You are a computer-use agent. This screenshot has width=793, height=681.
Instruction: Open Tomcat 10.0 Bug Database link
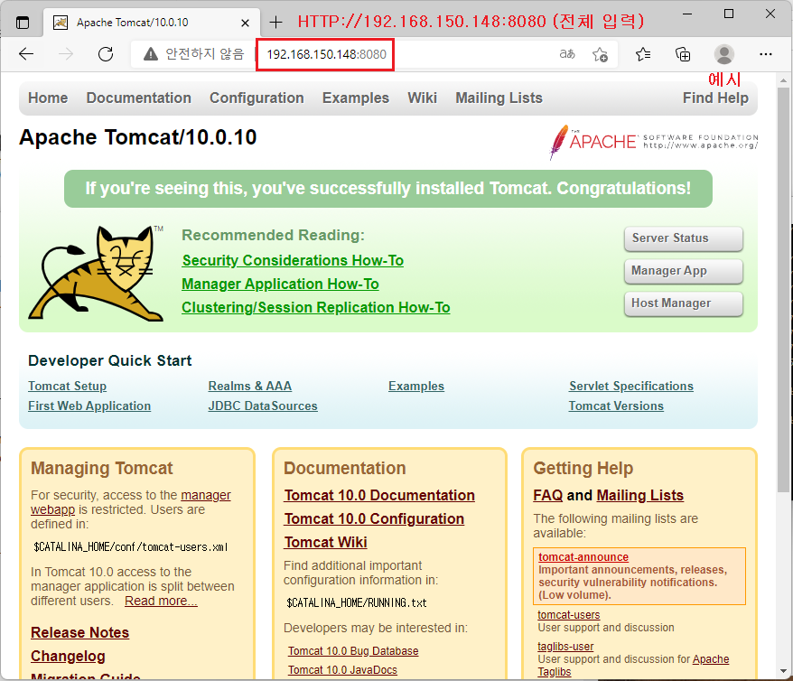353,651
